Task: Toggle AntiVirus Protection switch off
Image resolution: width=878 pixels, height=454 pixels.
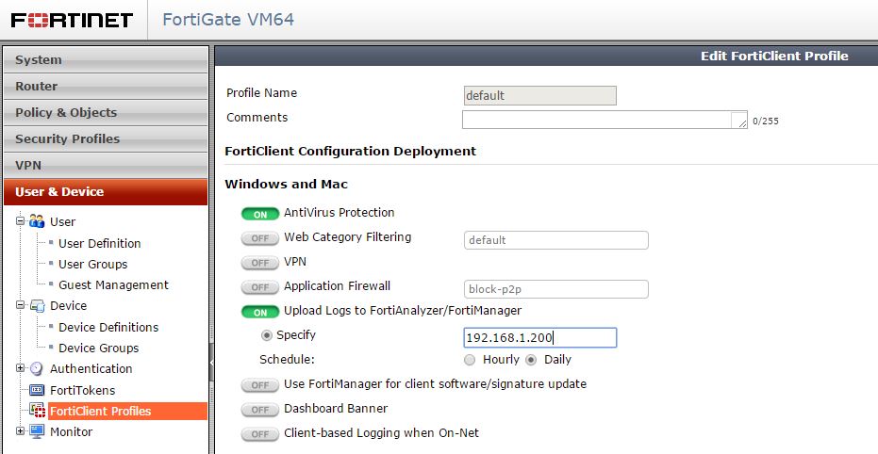Action: pyautogui.click(x=260, y=214)
